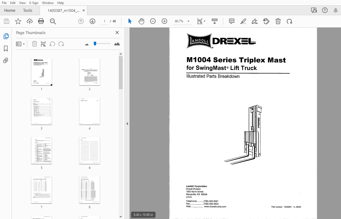
Task: Adjust the thumbnail size slider
Action: [102, 44]
